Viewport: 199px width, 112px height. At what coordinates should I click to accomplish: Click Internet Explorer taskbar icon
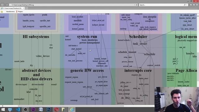pyautogui.click(x=72, y=109)
